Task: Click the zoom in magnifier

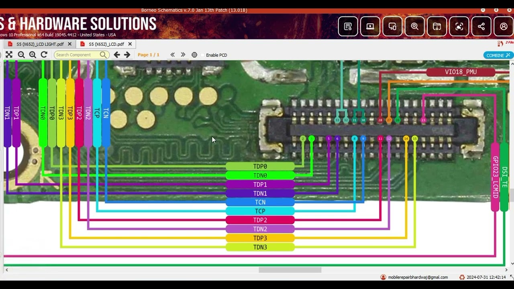Action: coord(33,55)
